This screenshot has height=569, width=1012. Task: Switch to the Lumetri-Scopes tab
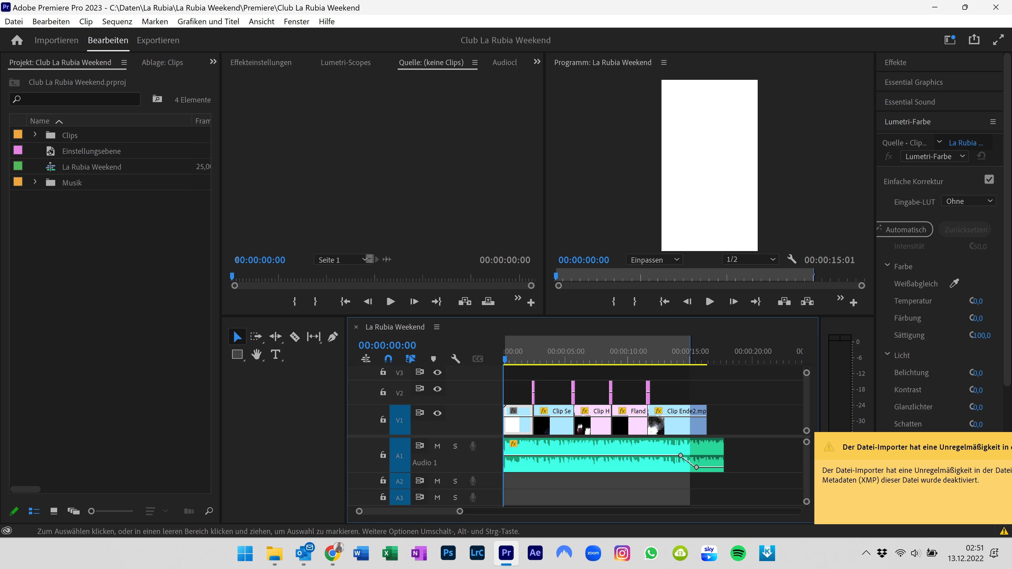345,62
